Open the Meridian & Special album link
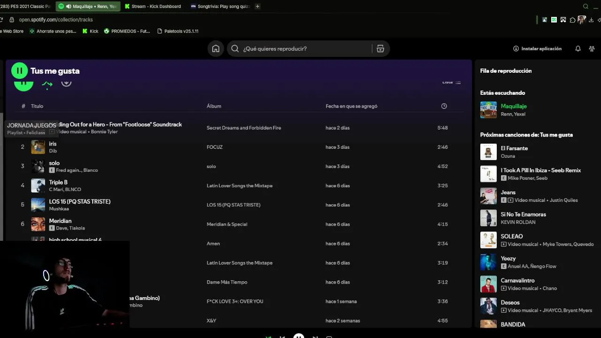This screenshot has width=601, height=338. click(227, 224)
